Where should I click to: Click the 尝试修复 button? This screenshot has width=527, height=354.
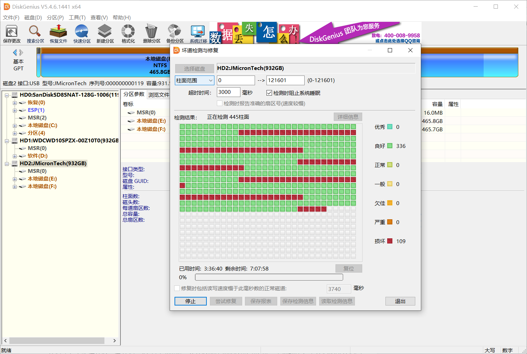click(x=226, y=301)
